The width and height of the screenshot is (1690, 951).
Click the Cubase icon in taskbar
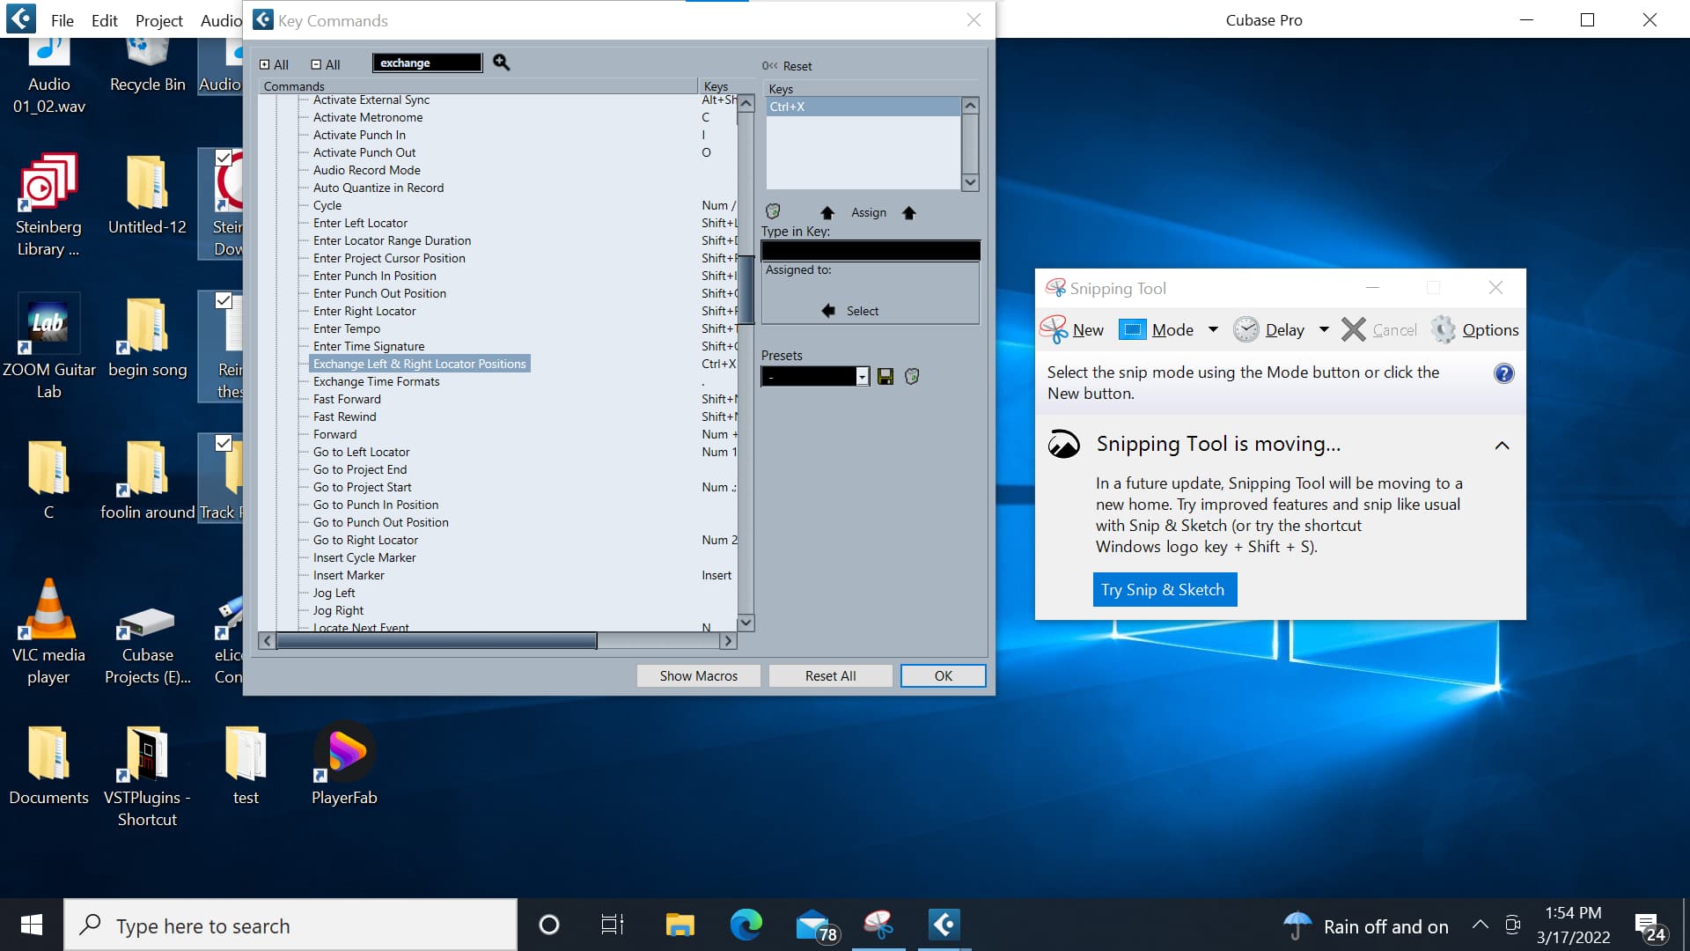944,925
